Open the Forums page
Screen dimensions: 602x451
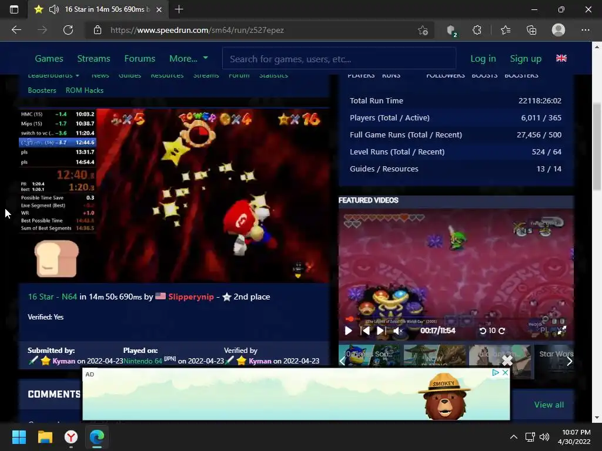pos(140,59)
